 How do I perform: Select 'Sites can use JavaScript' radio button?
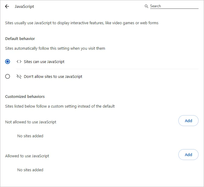point(8,62)
